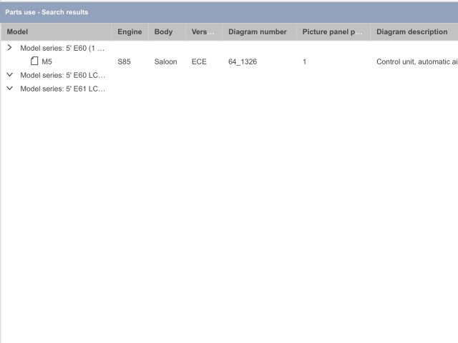The image size is (458, 343).
Task: Select the first 5' E60 model series label
Action: (x=63, y=49)
